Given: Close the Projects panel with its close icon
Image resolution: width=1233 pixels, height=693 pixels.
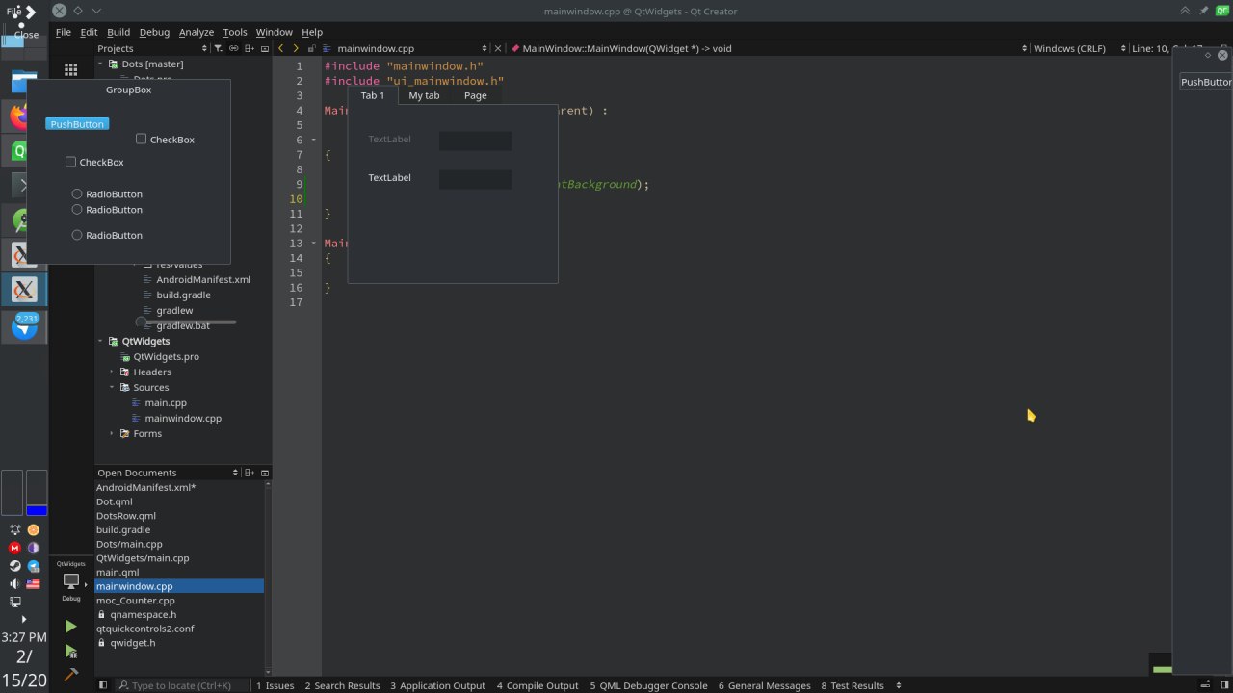Looking at the screenshot, I should pyautogui.click(x=265, y=48).
